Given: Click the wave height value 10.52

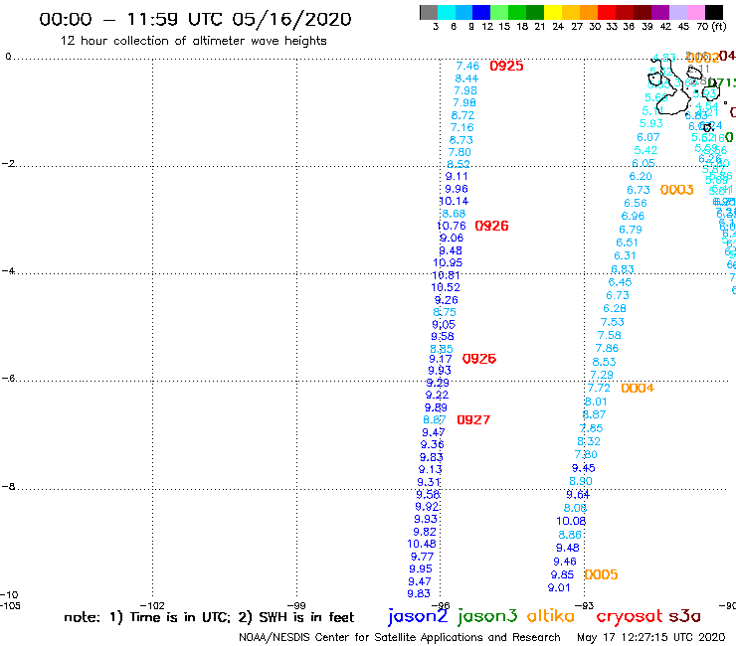Looking at the screenshot, I should click(446, 287).
